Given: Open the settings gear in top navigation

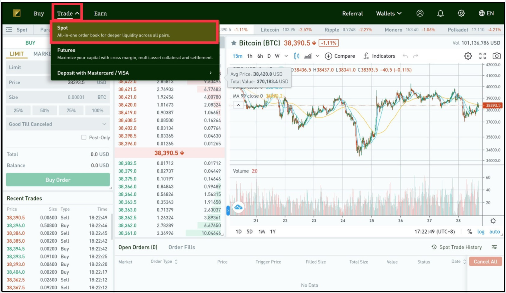Looking at the screenshot, I should point(461,13).
